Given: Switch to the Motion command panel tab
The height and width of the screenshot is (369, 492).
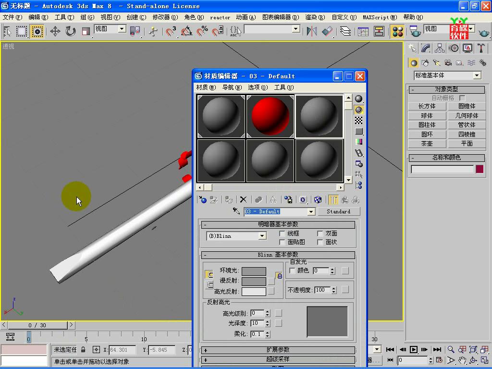Looking at the screenshot, I should (454, 48).
